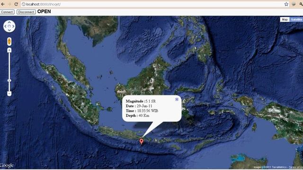This screenshot has height=170, width=303.
Task: Bookmark page with star icon
Action: click(x=286, y=4)
